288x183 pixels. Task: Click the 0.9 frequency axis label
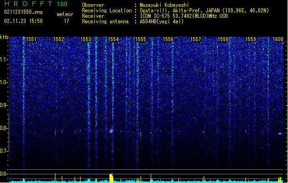pyautogui.click(x=4, y=105)
